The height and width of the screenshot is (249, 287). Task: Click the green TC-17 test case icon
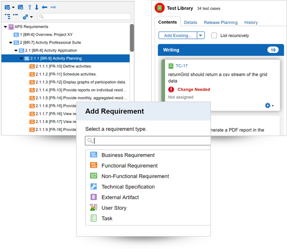tap(171, 66)
